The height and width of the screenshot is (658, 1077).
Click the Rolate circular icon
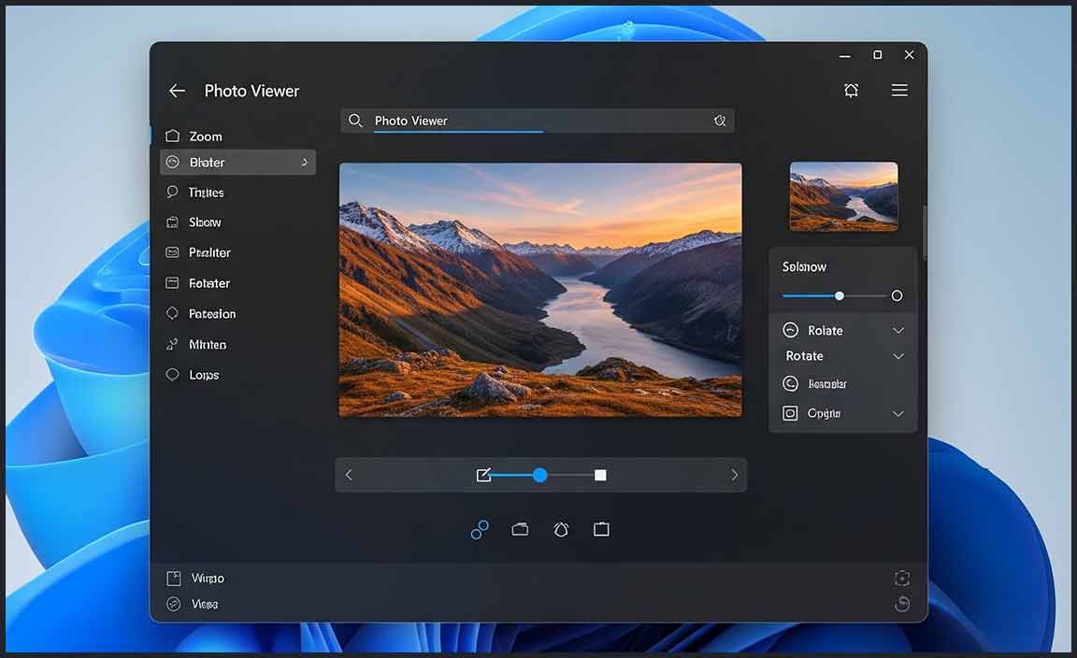click(791, 330)
